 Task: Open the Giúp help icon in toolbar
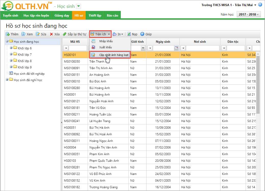tap(142, 34)
